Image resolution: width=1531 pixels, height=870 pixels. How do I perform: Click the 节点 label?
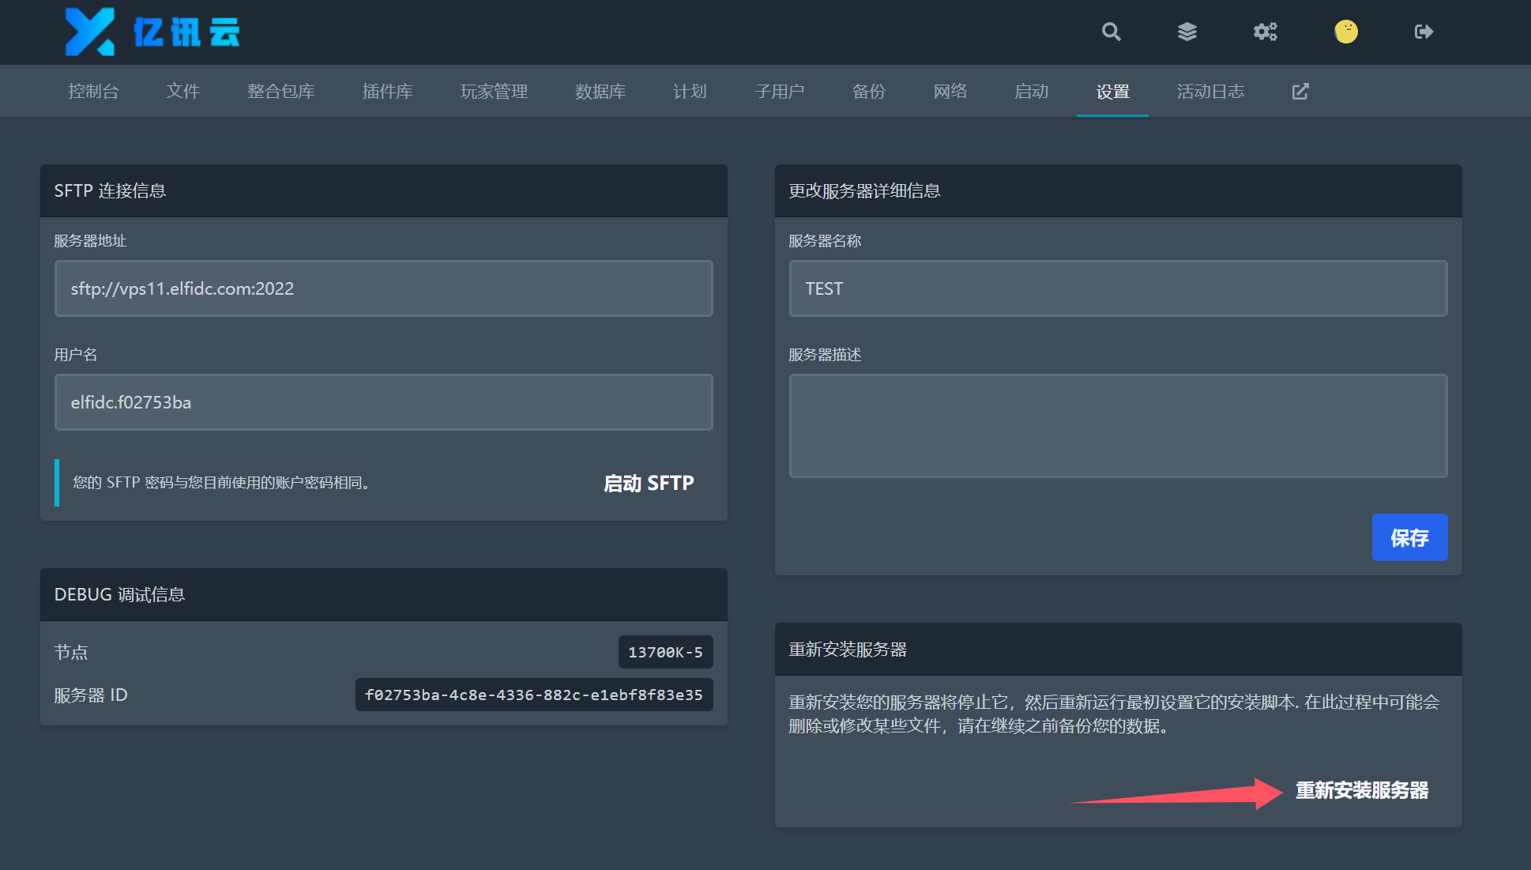pos(71,652)
